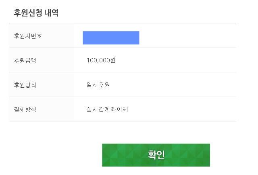Select the 후원금액 row label

pos(25,60)
